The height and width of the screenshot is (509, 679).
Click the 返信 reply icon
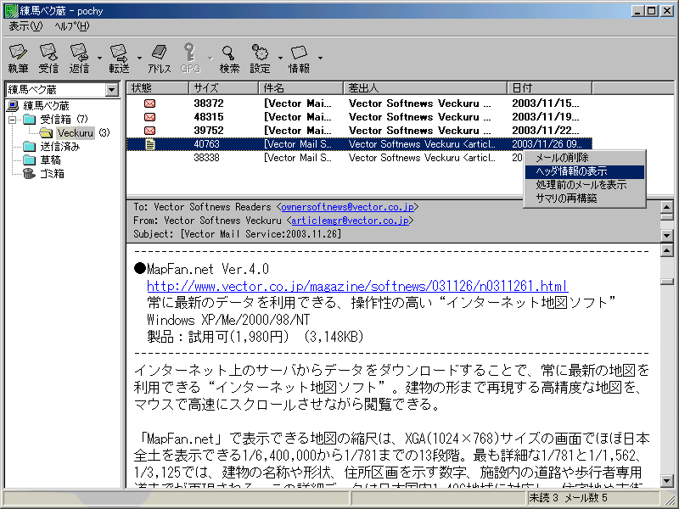[x=79, y=53]
